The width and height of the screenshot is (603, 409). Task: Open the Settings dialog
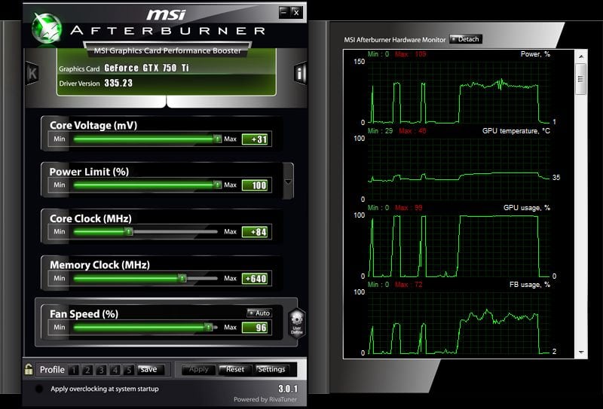tap(271, 369)
